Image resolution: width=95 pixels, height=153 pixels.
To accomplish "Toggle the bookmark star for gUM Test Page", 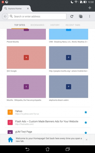I will (86, 133).
